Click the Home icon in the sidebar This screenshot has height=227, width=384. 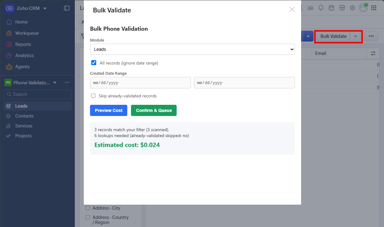[x=9, y=22]
